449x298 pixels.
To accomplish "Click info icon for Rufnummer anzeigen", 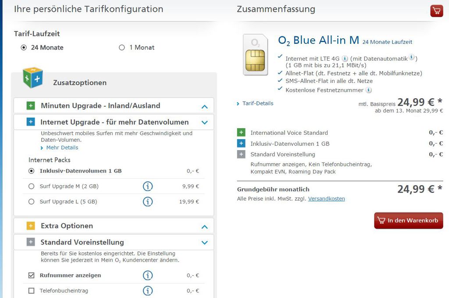I will pos(148,275).
